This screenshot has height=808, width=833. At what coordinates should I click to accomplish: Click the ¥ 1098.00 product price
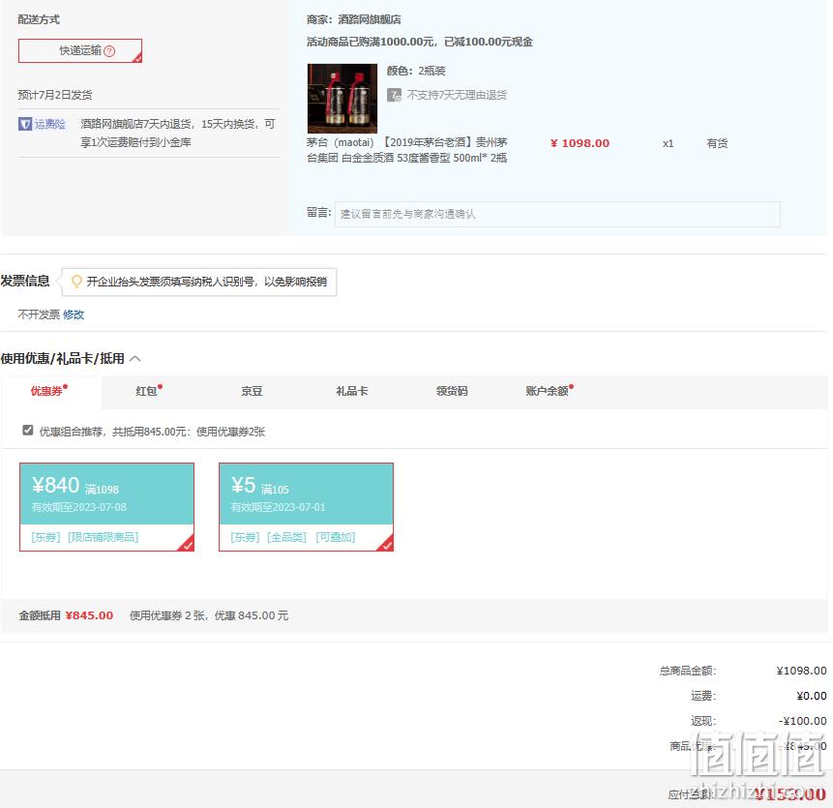[580, 143]
